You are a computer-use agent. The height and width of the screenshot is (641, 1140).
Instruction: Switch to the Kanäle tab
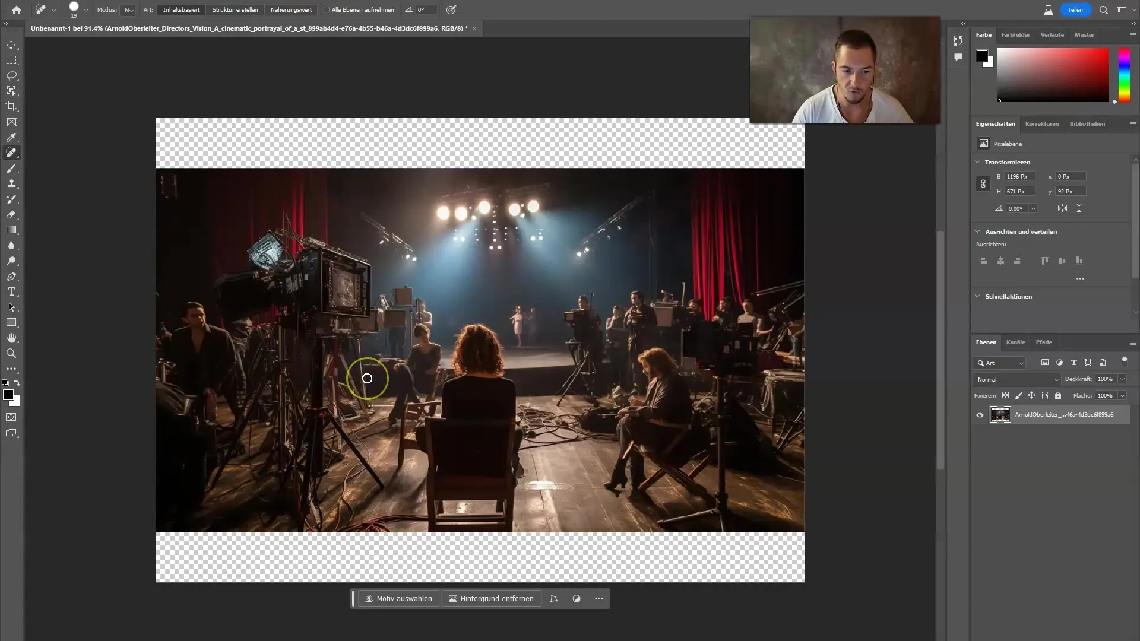coord(1015,342)
